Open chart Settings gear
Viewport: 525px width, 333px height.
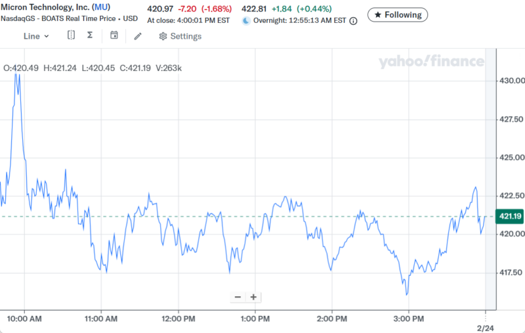(163, 36)
